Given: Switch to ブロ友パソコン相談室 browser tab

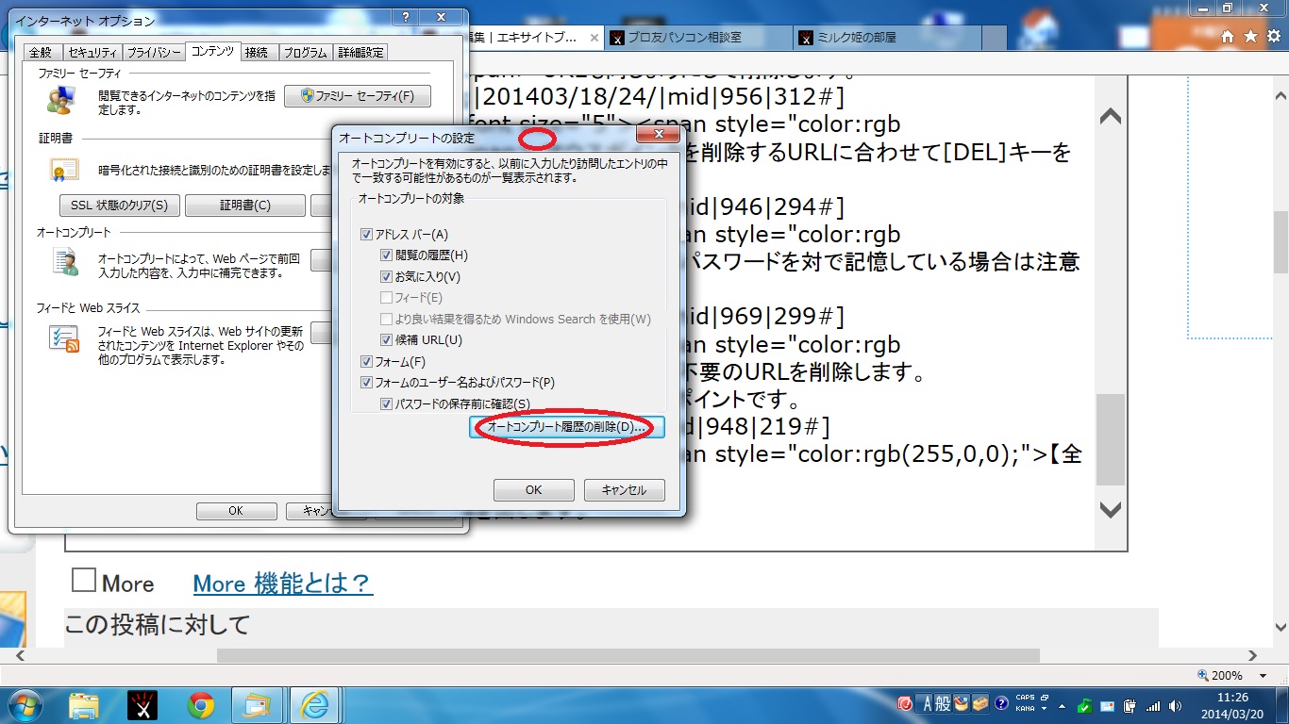Looking at the screenshot, I should pos(697,38).
